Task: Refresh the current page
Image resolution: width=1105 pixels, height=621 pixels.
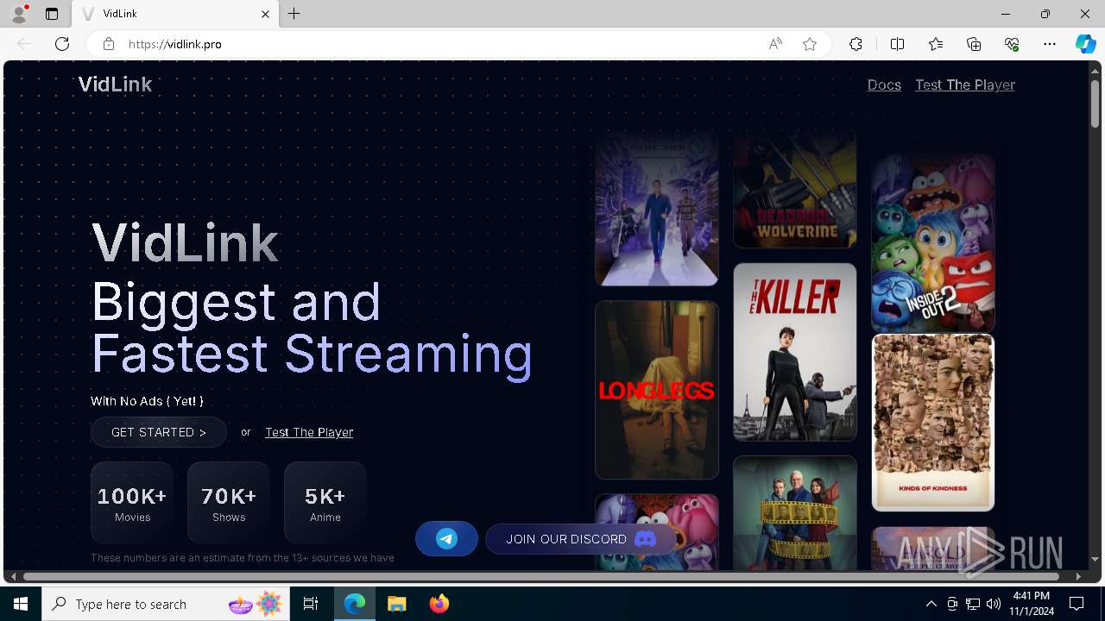Action: 62,44
